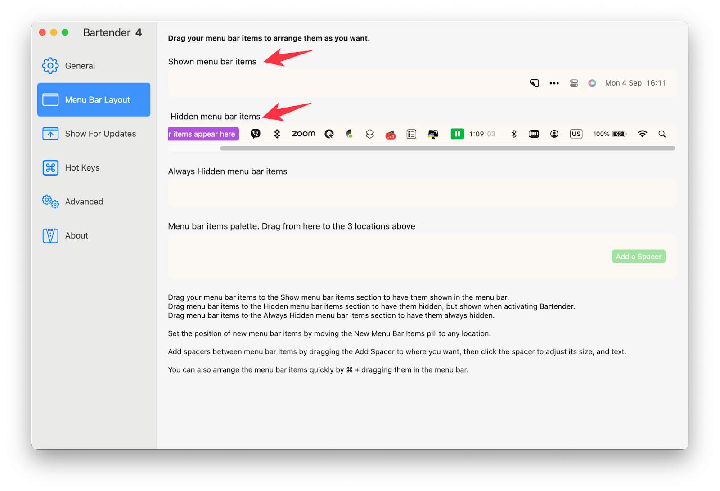Image resolution: width=720 pixels, height=491 pixels.
Task: Click the checklist icon in Hidden items
Action: pyautogui.click(x=411, y=134)
